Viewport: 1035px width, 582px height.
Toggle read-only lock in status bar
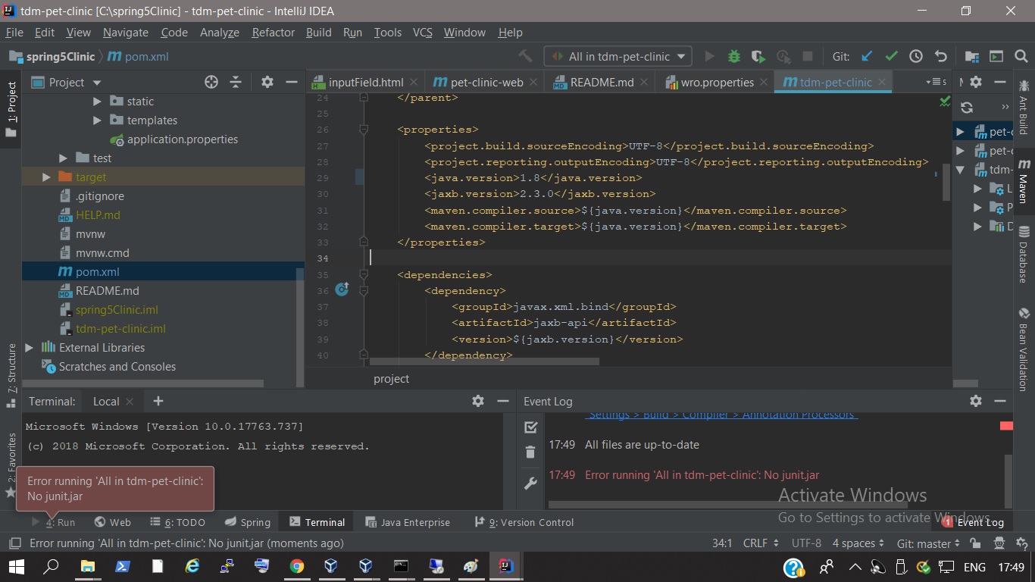click(x=976, y=543)
